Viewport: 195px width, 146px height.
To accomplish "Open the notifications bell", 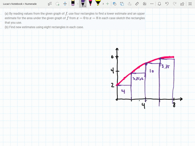I will [x=159, y=4].
